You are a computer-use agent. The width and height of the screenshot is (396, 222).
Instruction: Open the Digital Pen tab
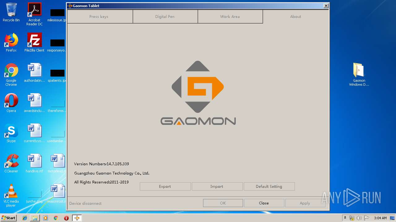(x=165, y=17)
